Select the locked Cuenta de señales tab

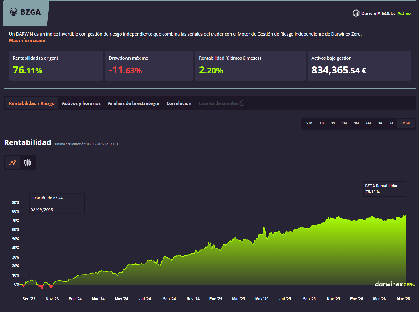click(221, 103)
